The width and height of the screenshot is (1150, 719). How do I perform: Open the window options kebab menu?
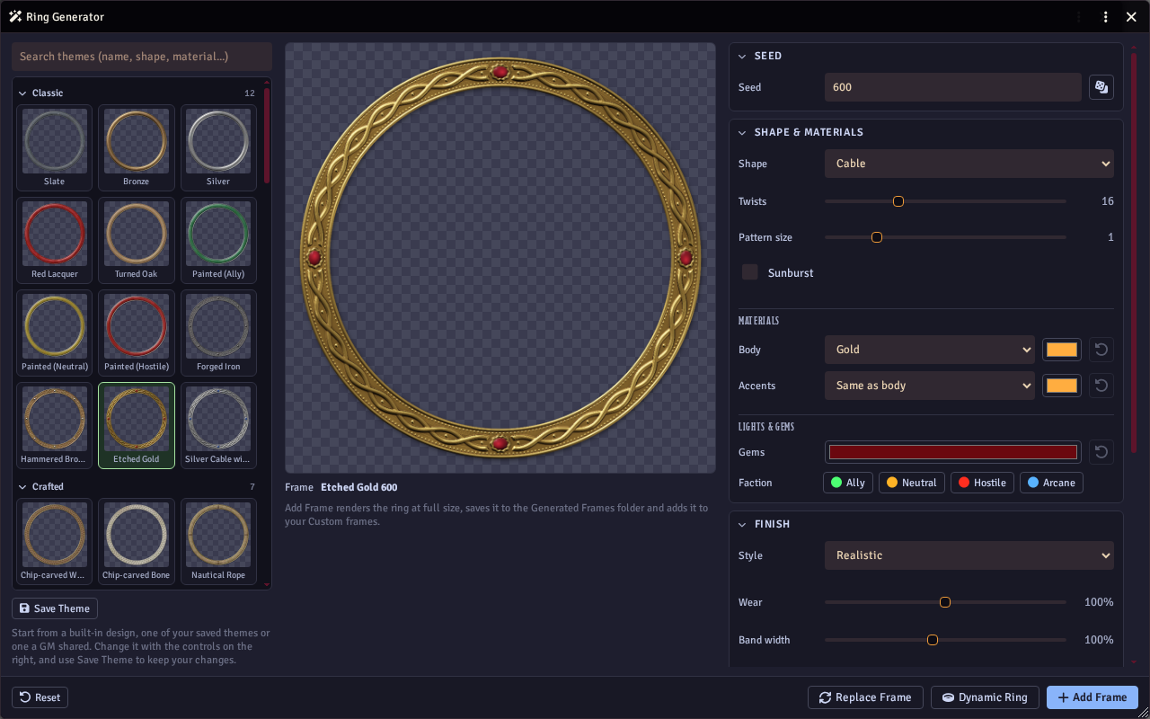1106,17
